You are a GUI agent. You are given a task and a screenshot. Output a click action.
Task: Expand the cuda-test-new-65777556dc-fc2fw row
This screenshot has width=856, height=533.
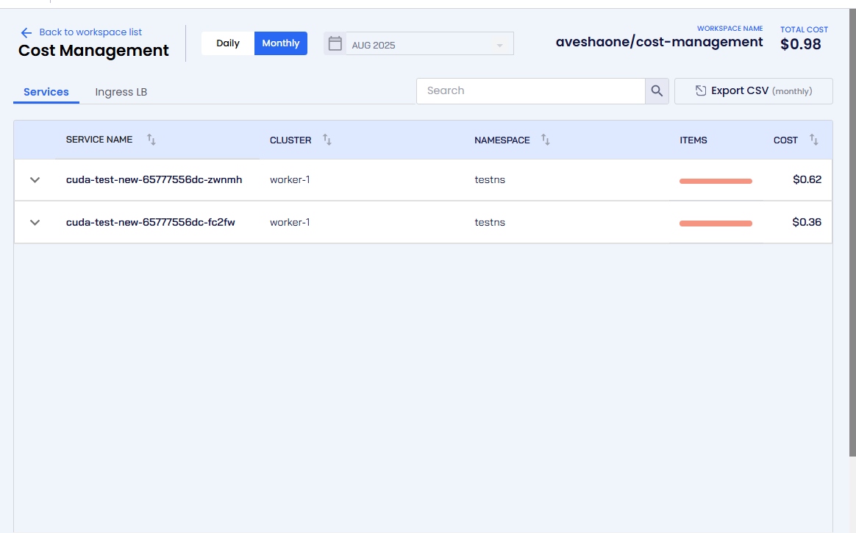tap(35, 223)
